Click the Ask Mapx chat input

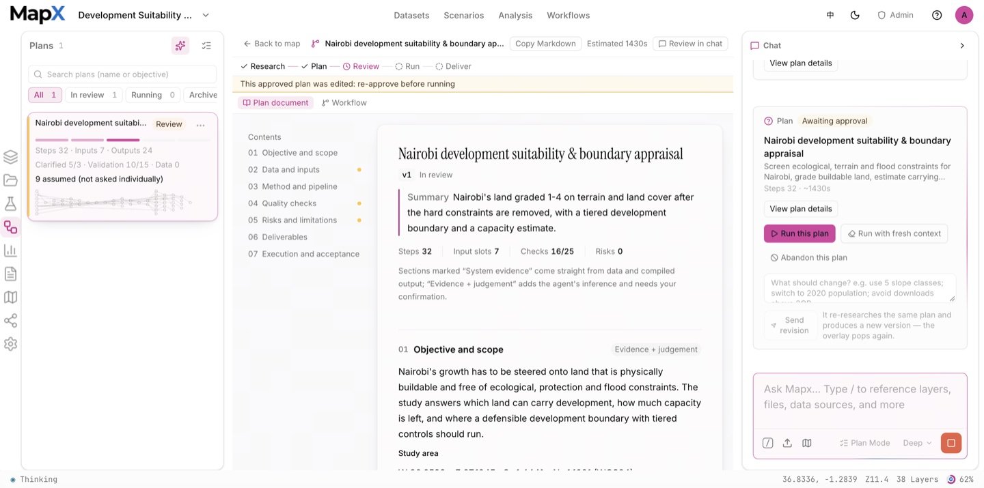point(860,397)
